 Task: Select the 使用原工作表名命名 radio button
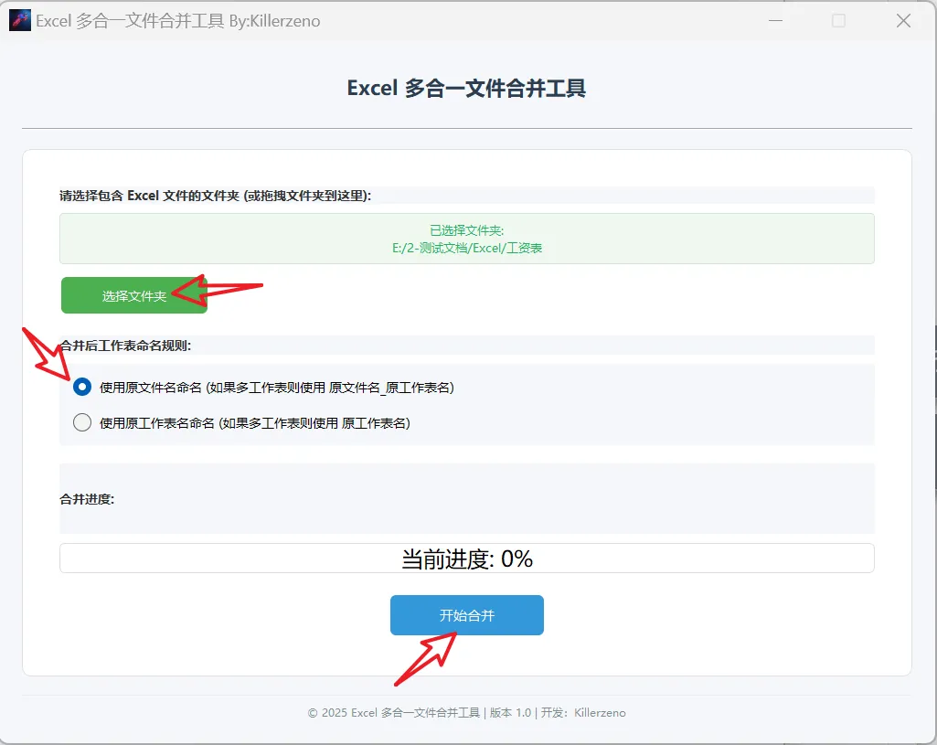(82, 422)
